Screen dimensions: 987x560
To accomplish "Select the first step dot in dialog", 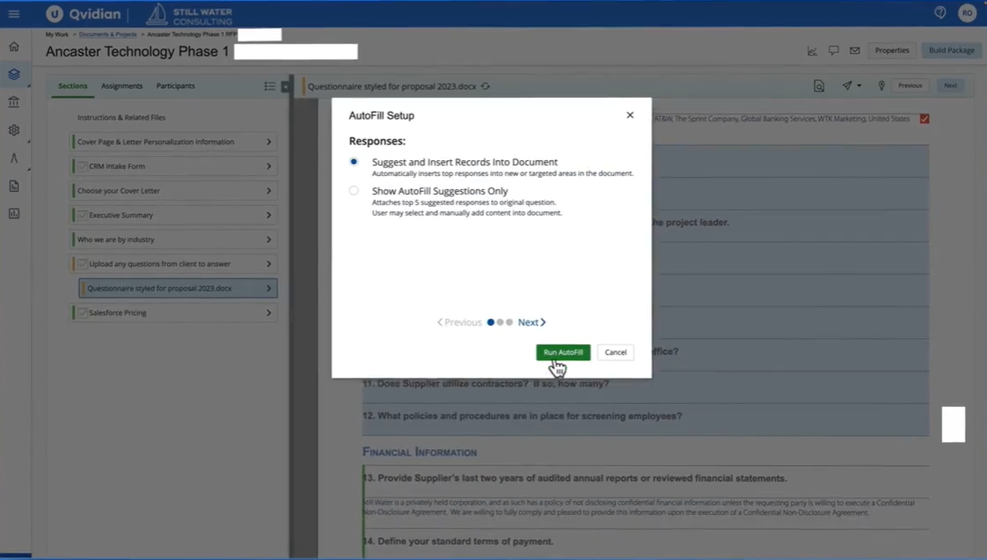I will pyautogui.click(x=490, y=322).
